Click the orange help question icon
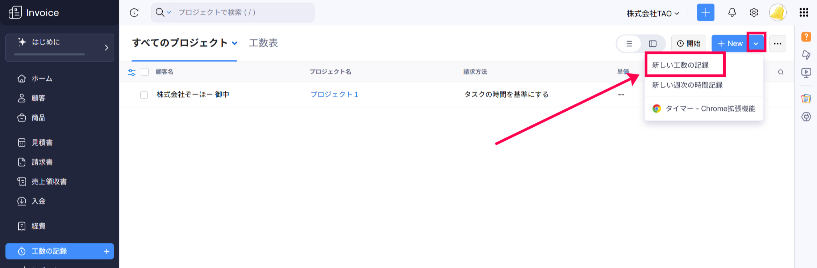Image resolution: width=817 pixels, height=268 pixels. click(806, 37)
